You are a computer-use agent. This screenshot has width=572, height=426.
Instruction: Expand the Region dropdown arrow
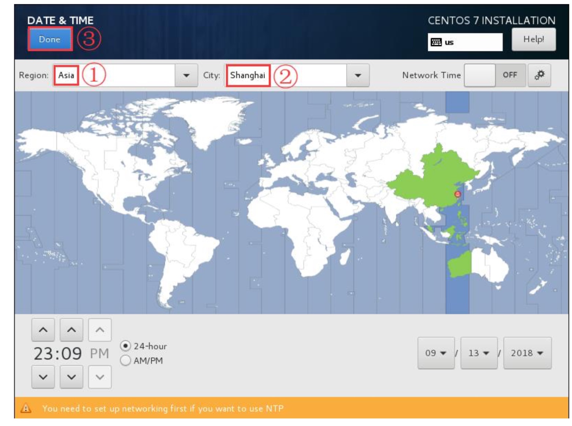click(x=186, y=75)
